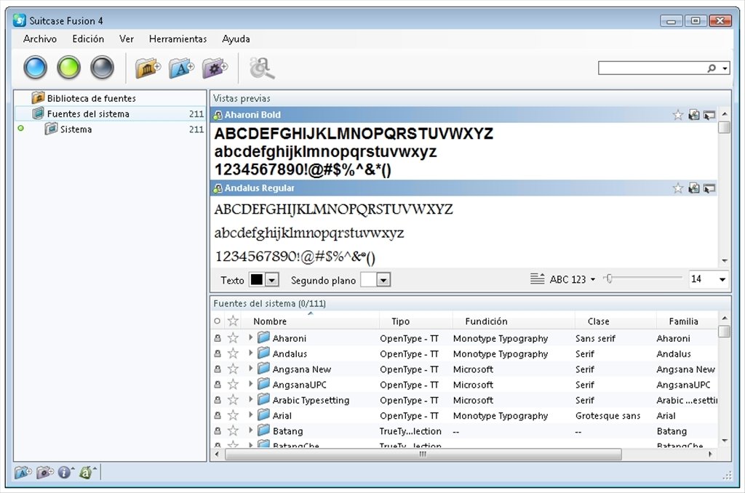The height and width of the screenshot is (493, 745).
Task: Click the text alignment lines icon
Action: pyautogui.click(x=538, y=278)
